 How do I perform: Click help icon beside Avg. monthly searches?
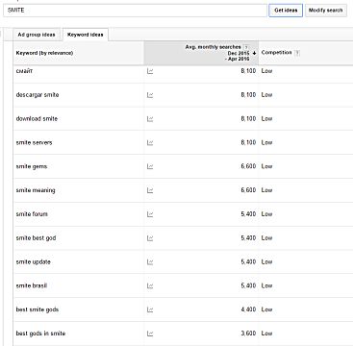point(246,47)
